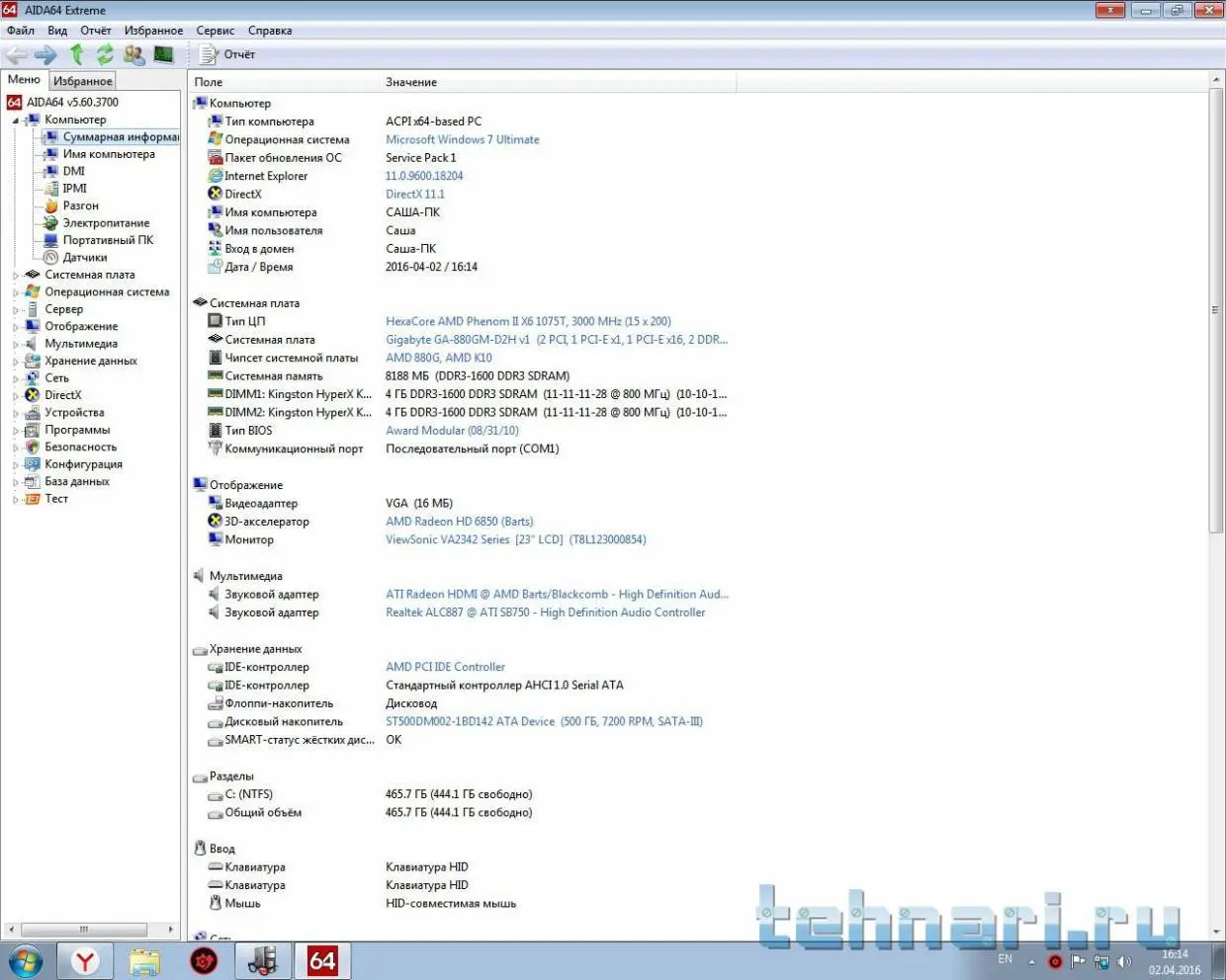Open the DirectX 11.1 link

(415, 194)
